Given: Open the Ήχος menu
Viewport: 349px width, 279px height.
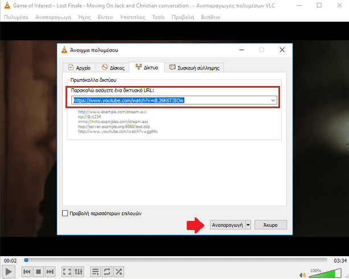Looking at the screenshot, I should [84, 17].
